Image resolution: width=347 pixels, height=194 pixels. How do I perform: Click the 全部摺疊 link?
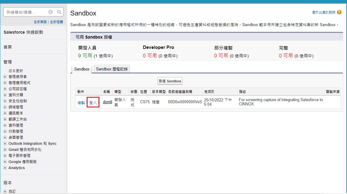coord(57,22)
